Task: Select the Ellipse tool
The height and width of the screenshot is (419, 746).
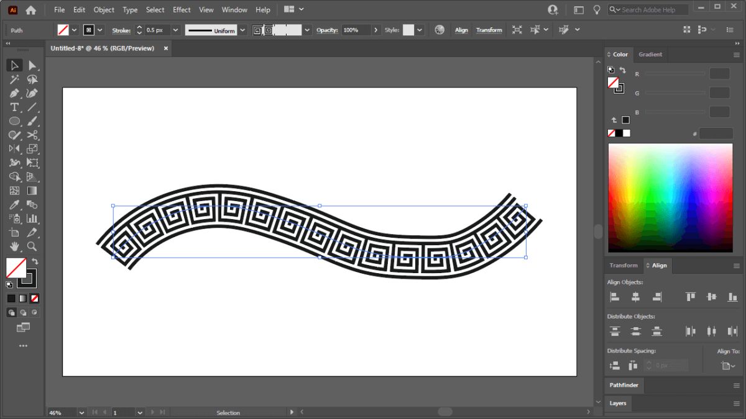Action: click(14, 121)
